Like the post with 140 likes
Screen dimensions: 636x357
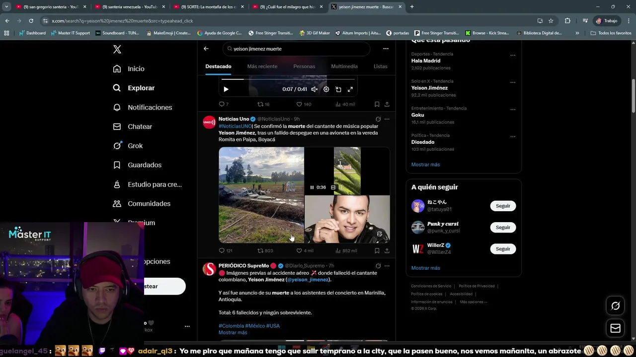(304, 104)
